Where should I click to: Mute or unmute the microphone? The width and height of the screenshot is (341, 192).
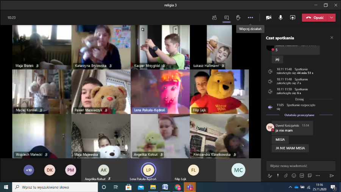pos(281,17)
